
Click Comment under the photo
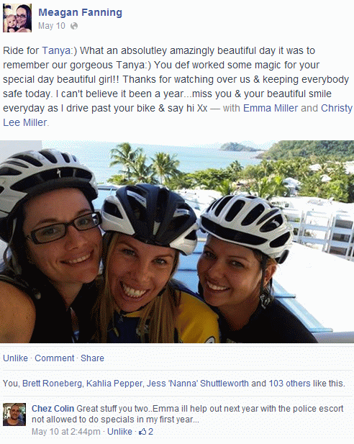pos(55,358)
